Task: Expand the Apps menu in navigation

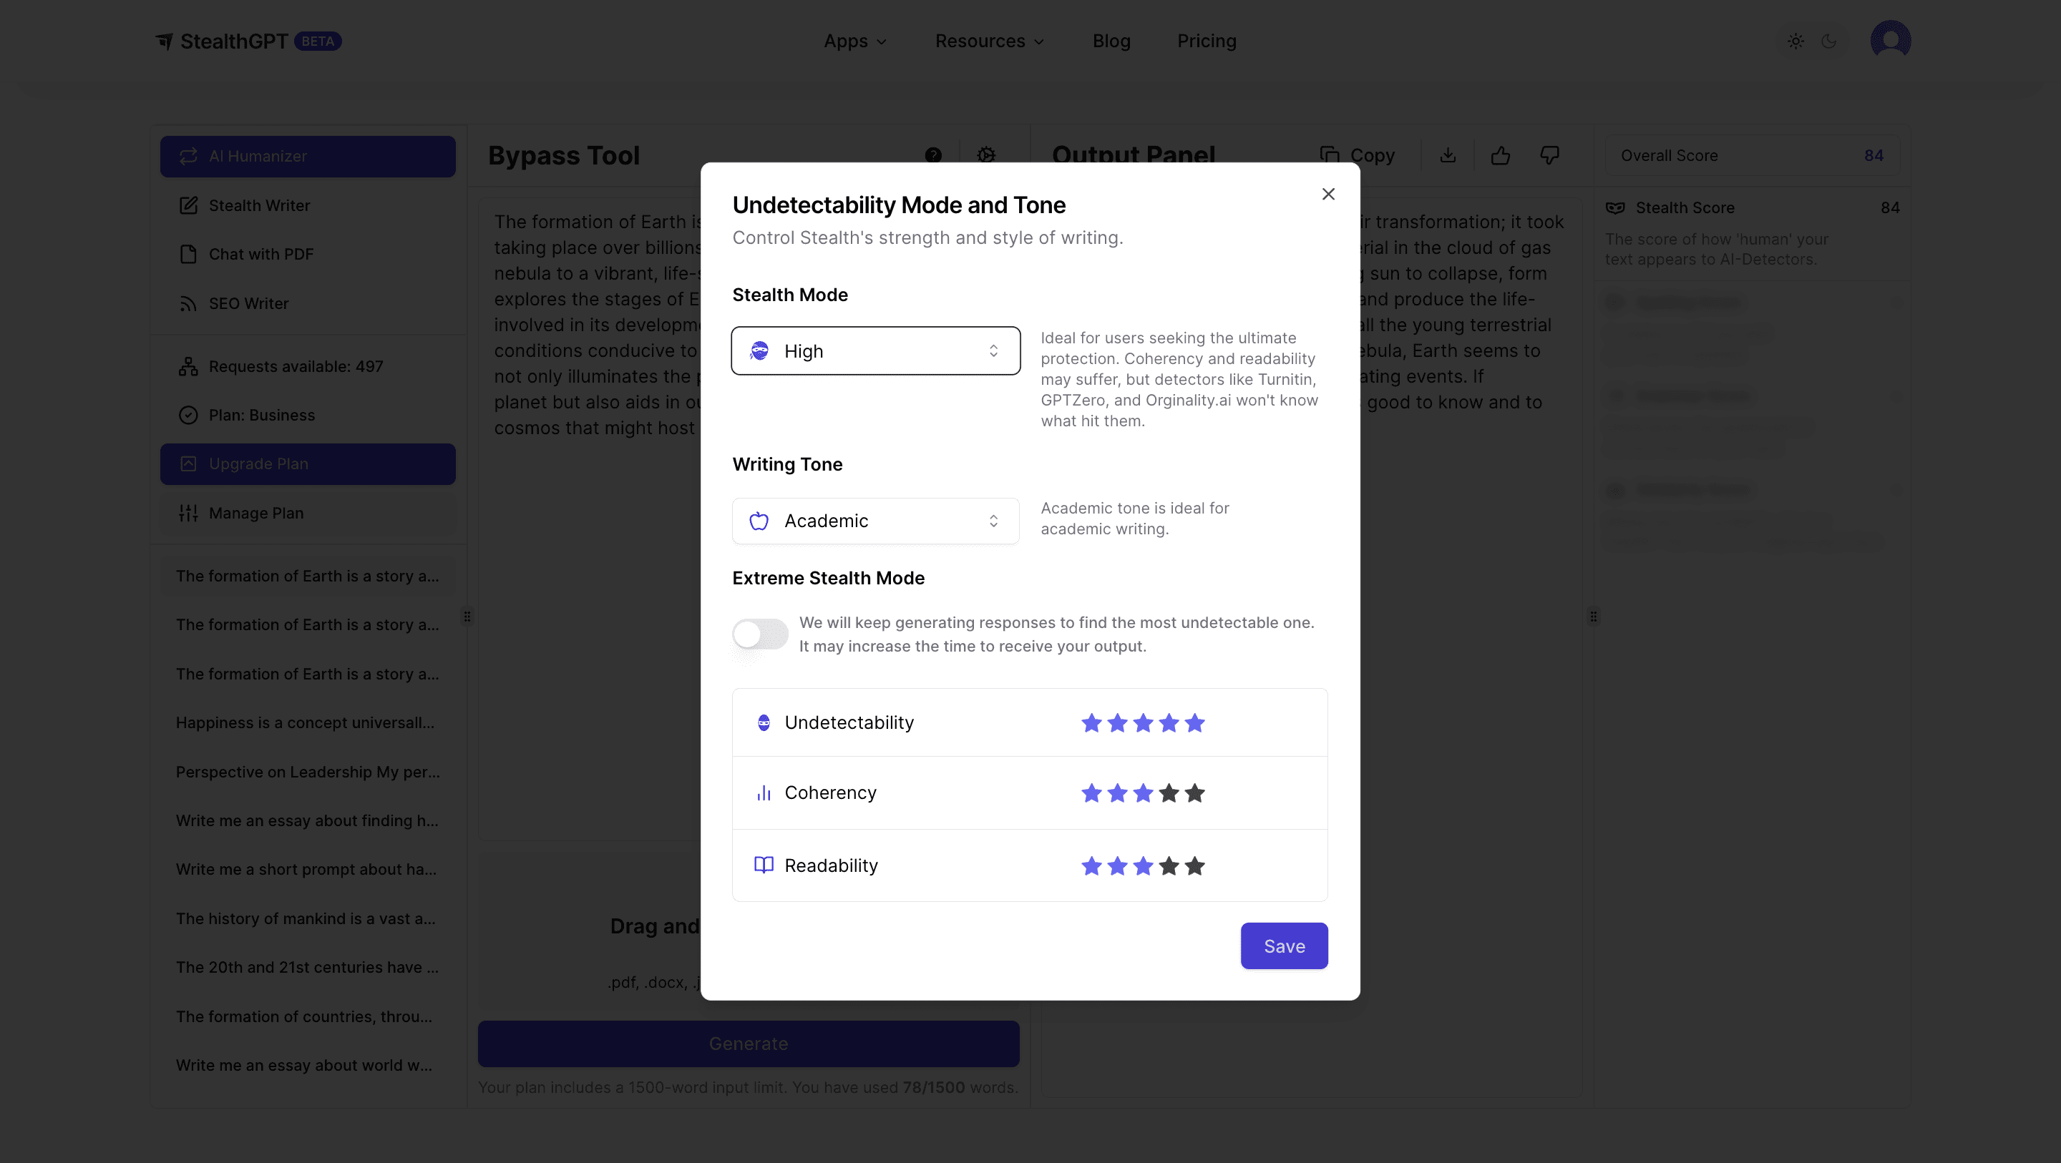Action: 854,41
